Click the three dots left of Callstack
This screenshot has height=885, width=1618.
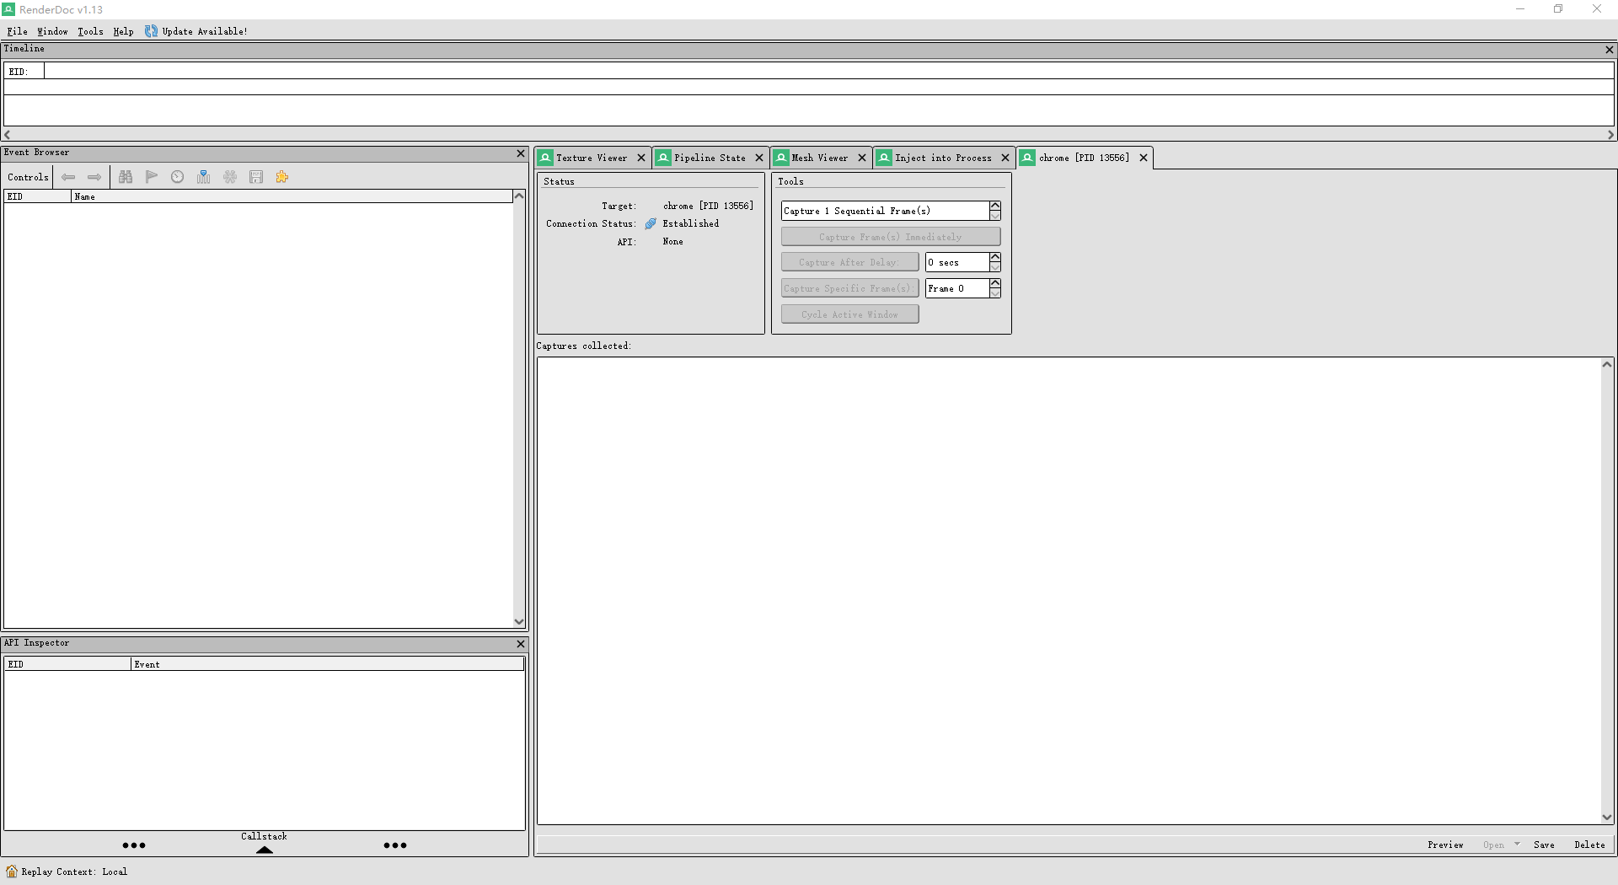(x=134, y=845)
